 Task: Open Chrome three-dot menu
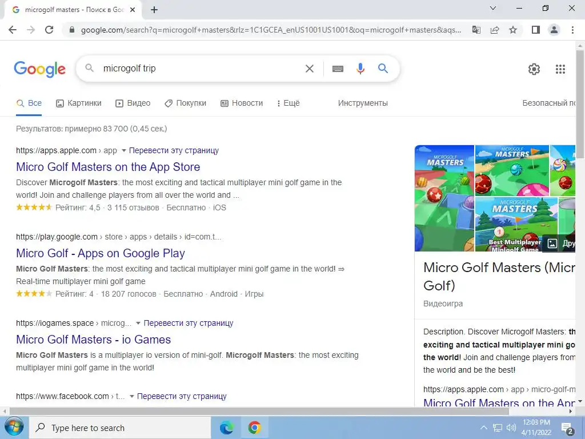[572, 30]
